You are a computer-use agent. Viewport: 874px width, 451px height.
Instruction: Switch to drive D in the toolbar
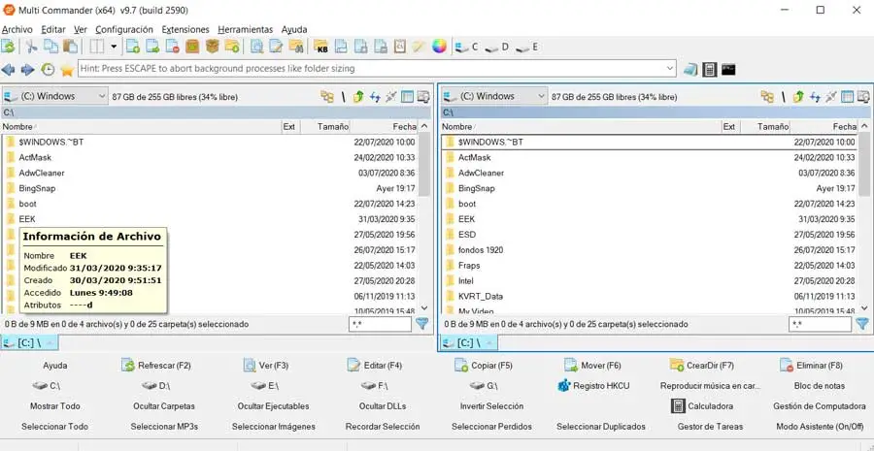[497, 48]
